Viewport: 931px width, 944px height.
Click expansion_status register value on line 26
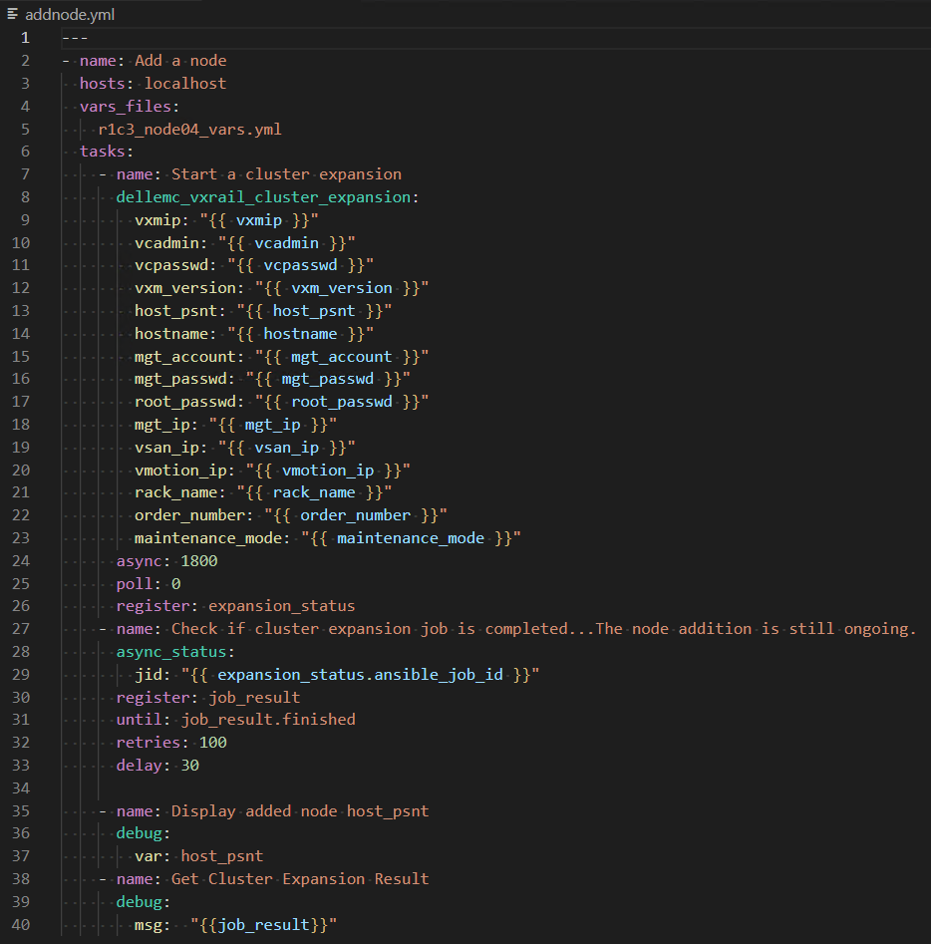pos(281,606)
